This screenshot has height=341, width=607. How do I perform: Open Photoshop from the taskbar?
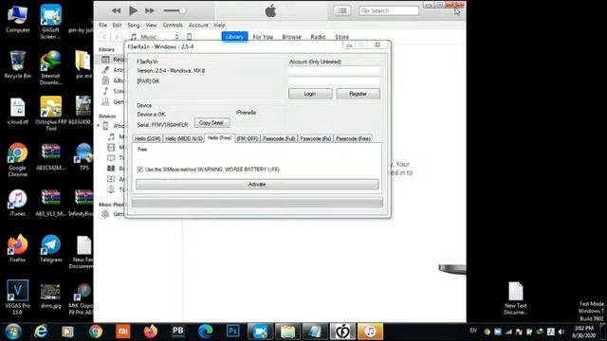pyautogui.click(x=232, y=332)
